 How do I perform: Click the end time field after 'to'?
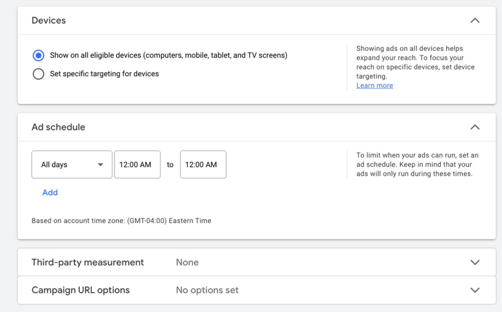(203, 165)
